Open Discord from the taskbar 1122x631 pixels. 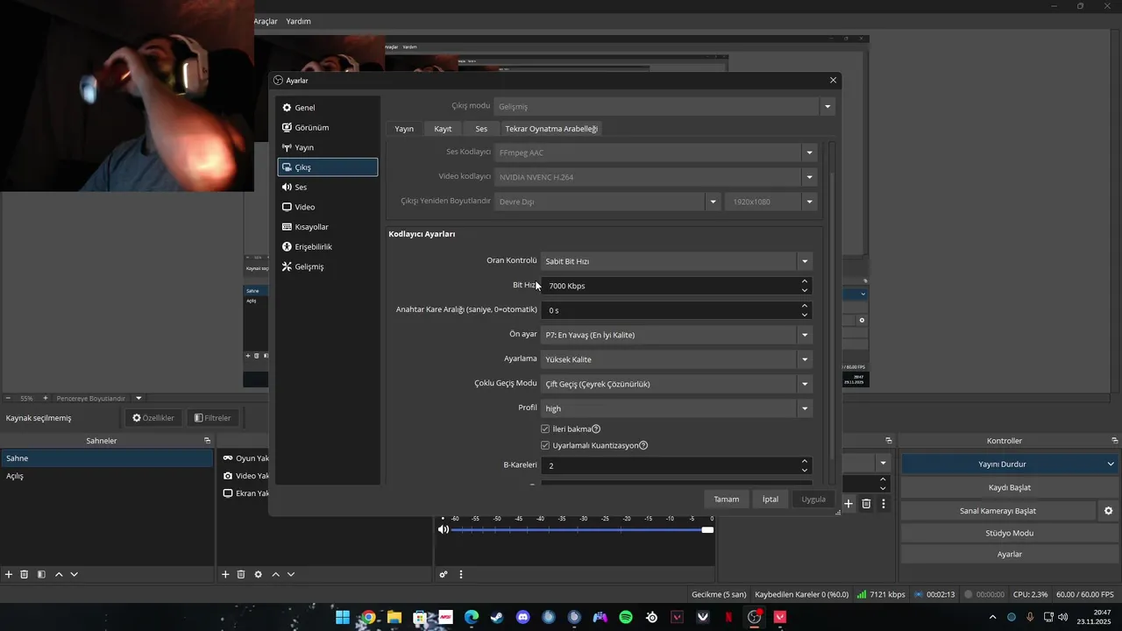523,617
